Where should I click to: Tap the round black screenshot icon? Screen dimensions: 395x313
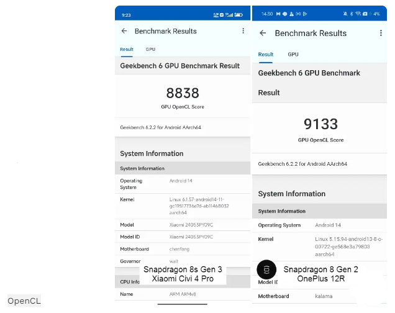point(266,270)
